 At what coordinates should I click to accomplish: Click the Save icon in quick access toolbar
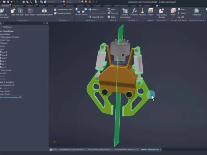[x=8, y=2]
